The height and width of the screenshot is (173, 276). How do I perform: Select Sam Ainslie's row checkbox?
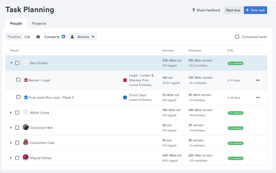click(x=17, y=63)
